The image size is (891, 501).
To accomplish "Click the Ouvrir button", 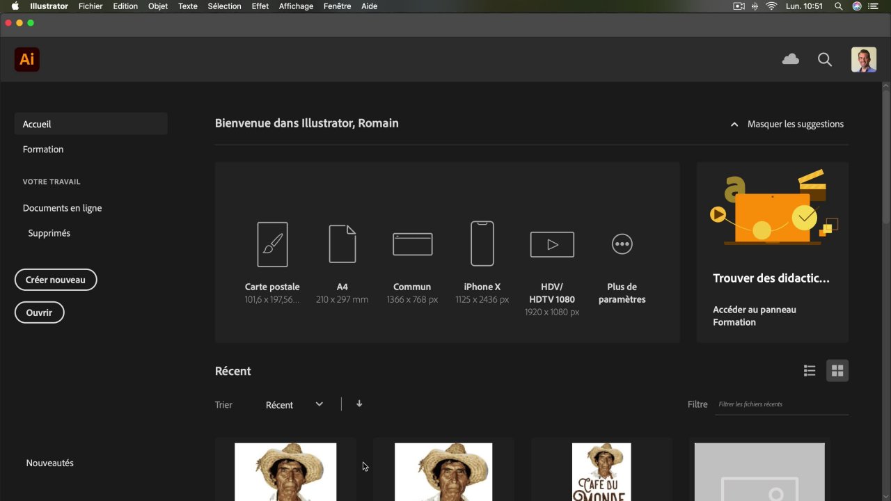I will (39, 312).
